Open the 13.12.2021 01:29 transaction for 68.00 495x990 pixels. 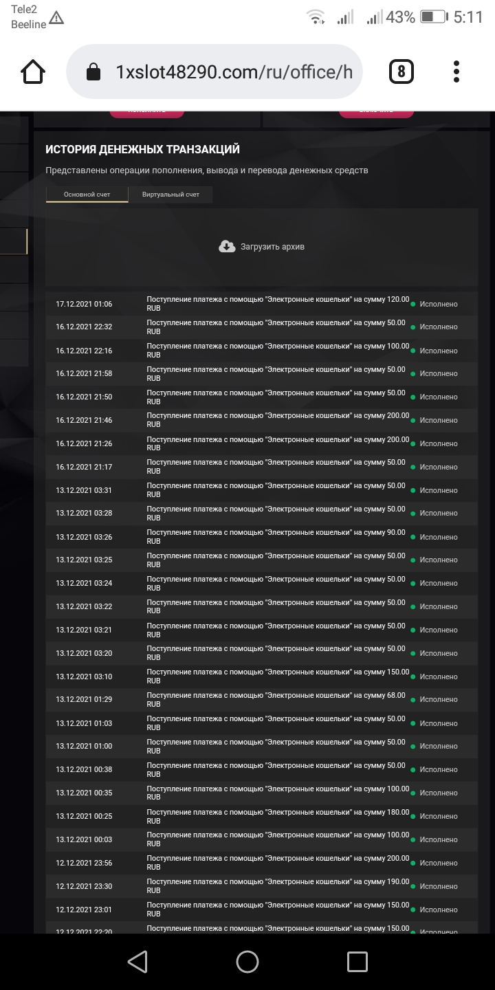(x=261, y=699)
